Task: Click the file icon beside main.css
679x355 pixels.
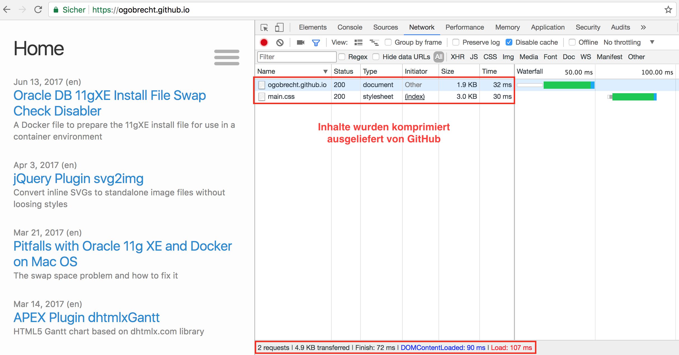Action: coord(261,97)
